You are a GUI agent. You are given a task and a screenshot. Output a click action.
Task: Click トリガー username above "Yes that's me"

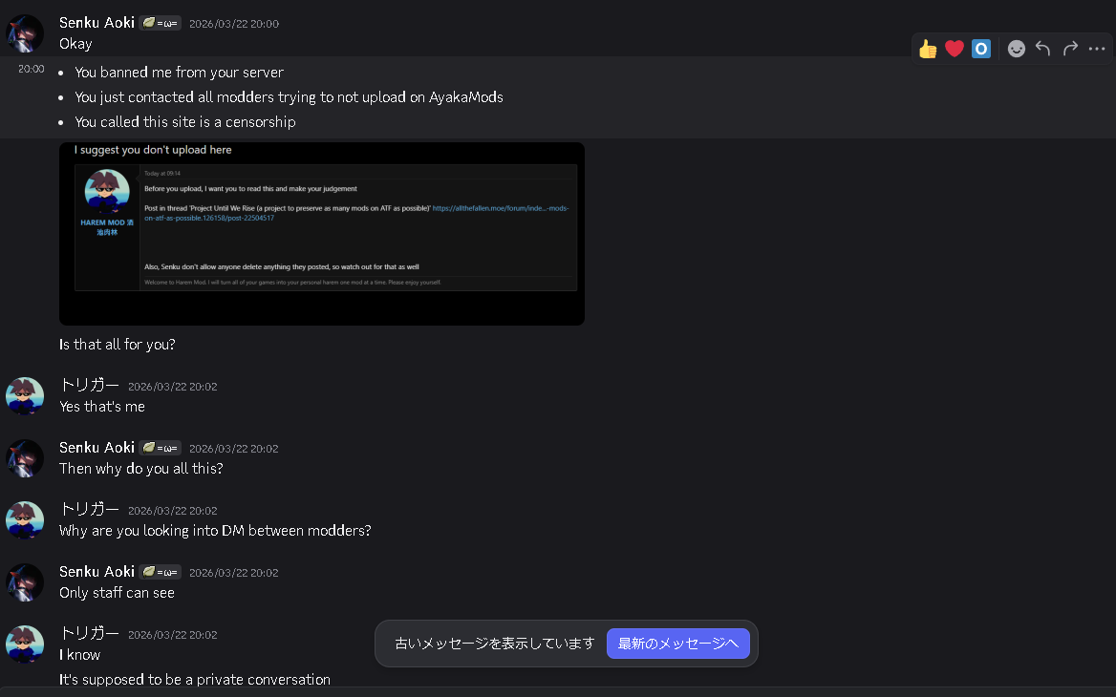[x=90, y=385]
